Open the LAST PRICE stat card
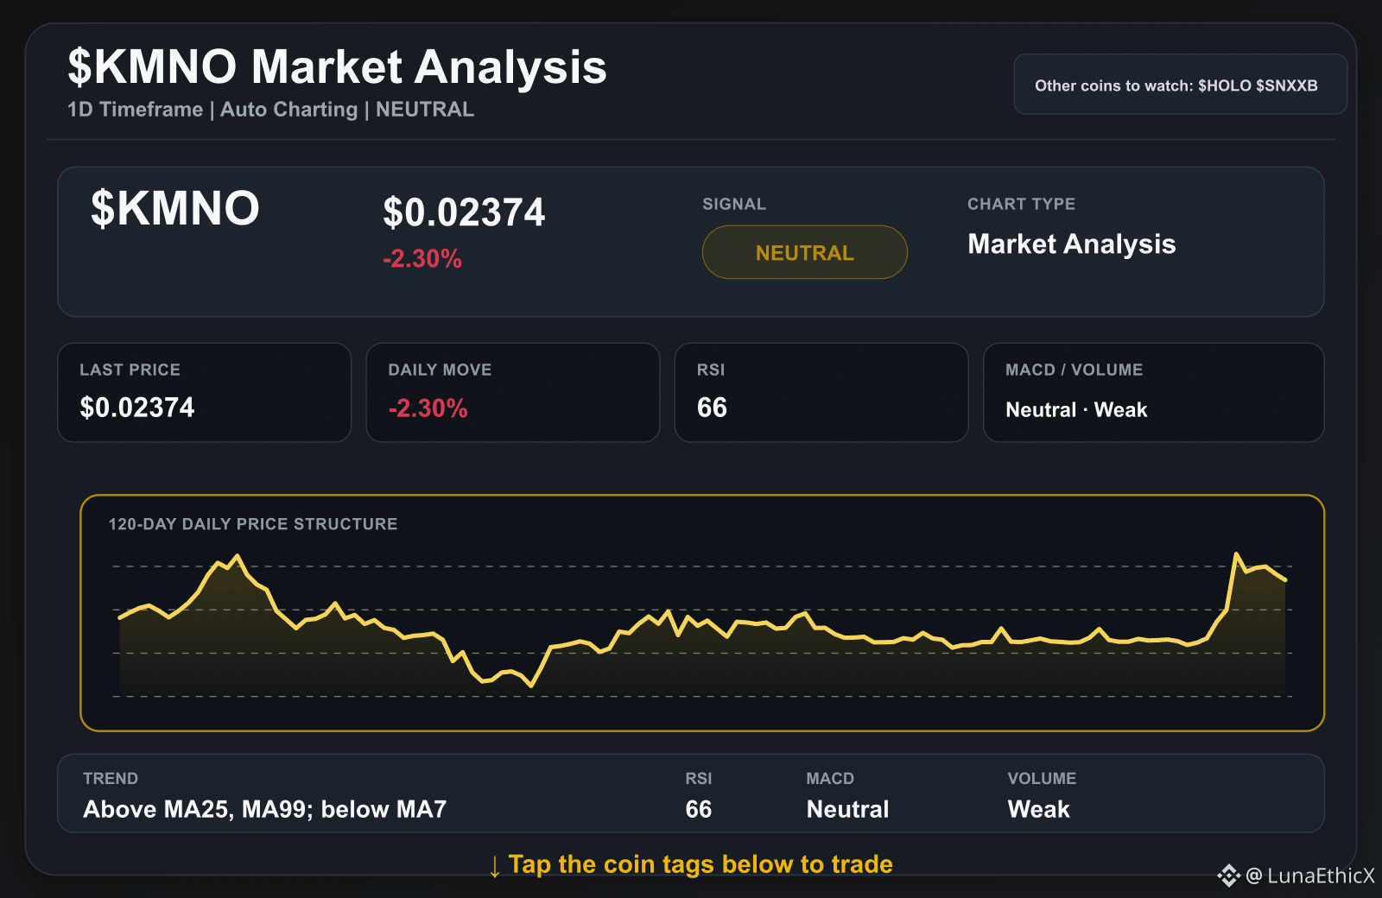This screenshot has width=1382, height=898. [205, 393]
